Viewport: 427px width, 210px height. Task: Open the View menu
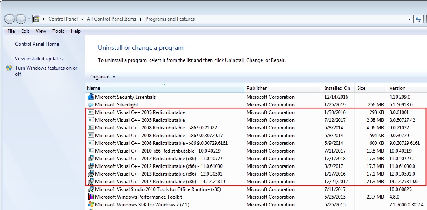pyautogui.click(x=41, y=31)
